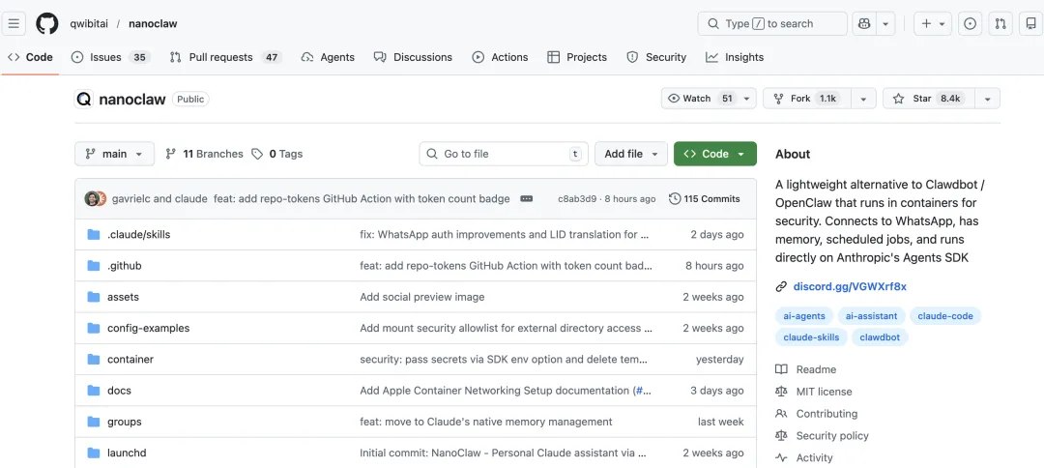Click the Go to file search field
Image resolution: width=1044 pixels, height=468 pixels.
click(x=503, y=154)
